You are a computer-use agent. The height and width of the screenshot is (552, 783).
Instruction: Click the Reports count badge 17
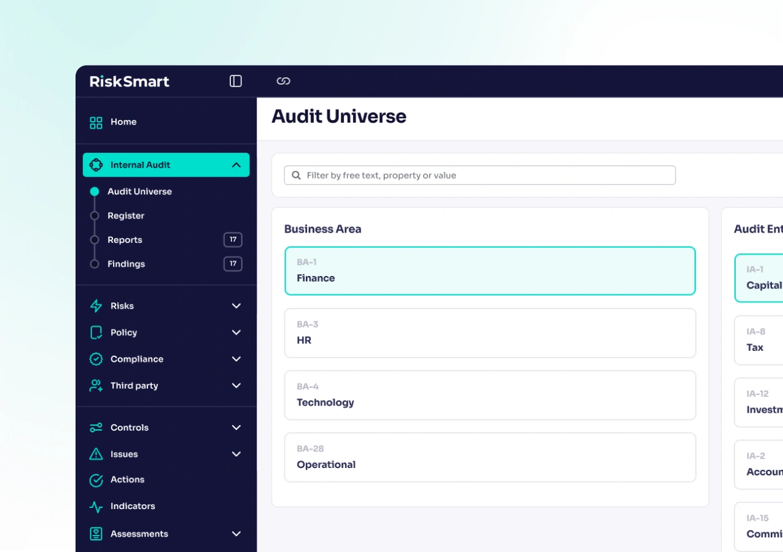233,240
